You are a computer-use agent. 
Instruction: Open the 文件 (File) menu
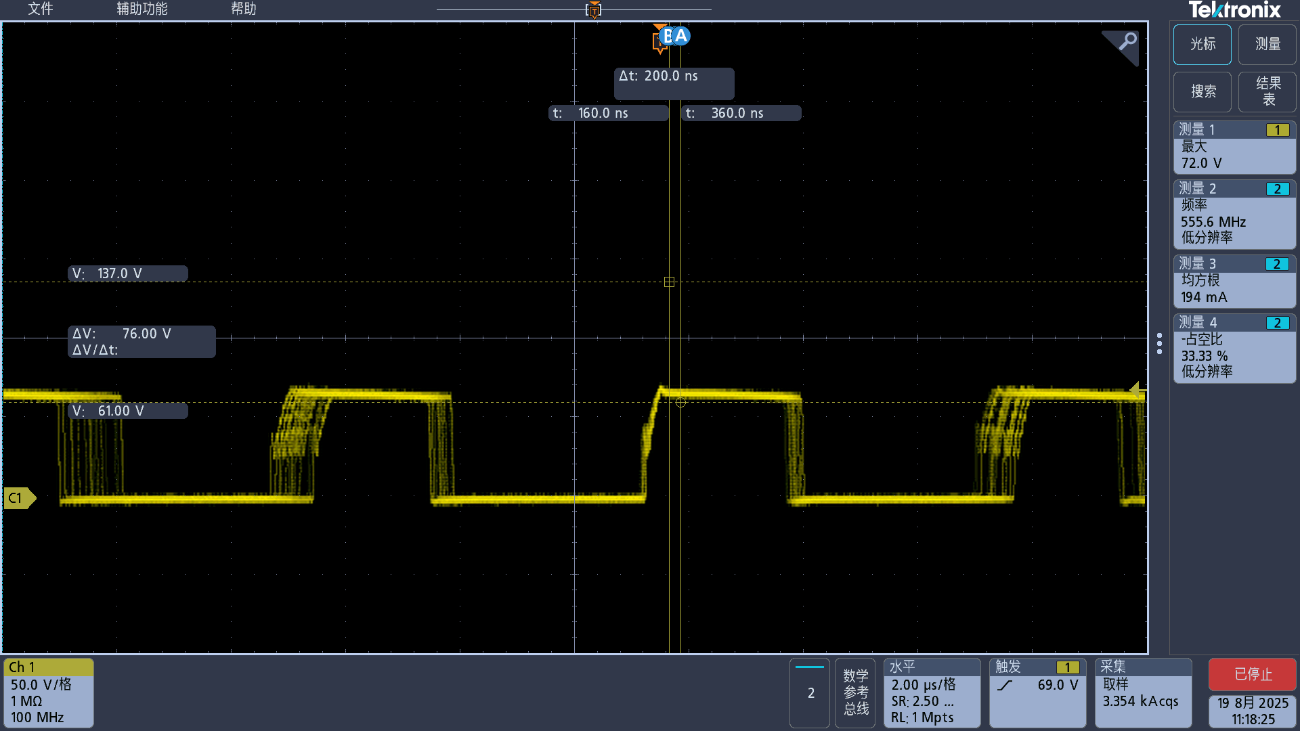40,9
